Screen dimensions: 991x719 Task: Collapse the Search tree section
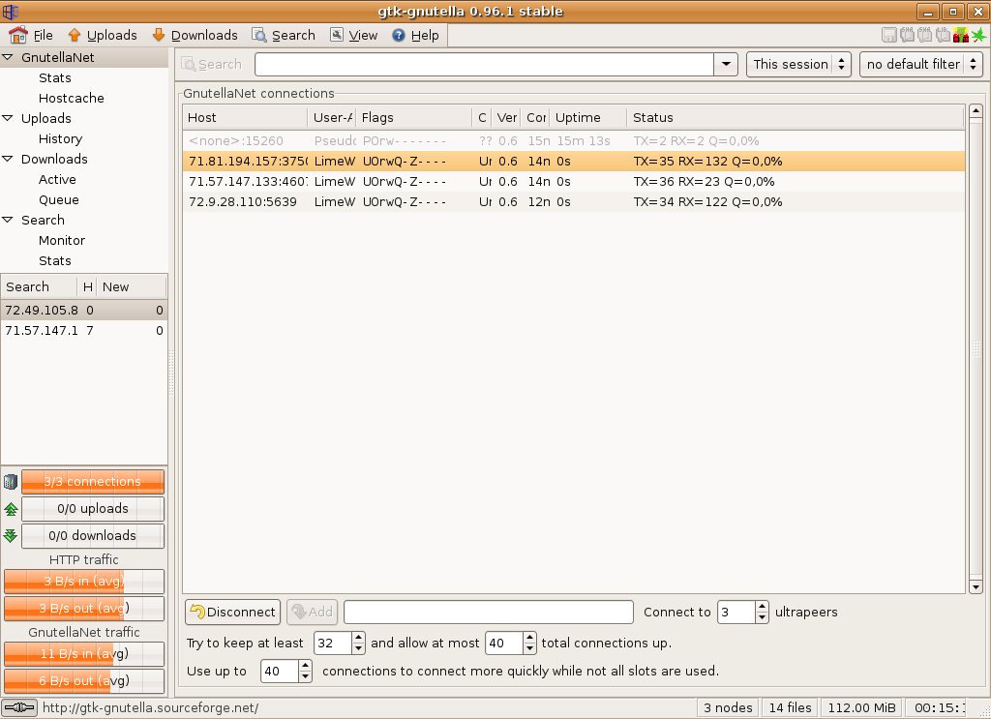point(8,220)
